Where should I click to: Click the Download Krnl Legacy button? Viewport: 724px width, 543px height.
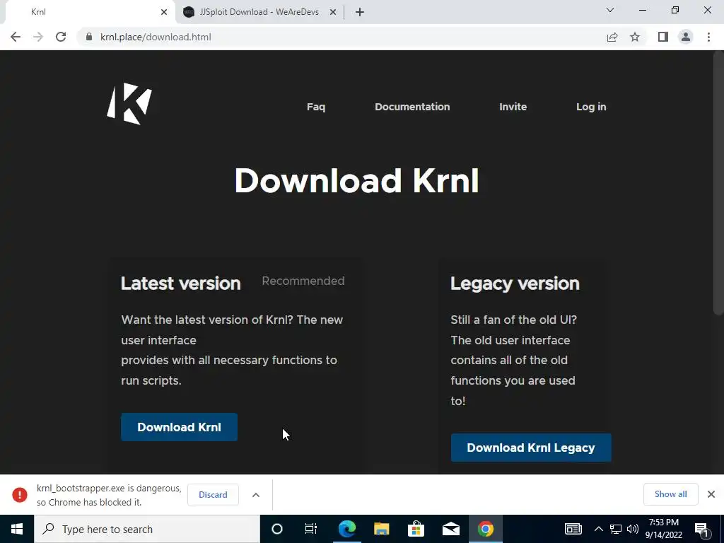click(531, 448)
